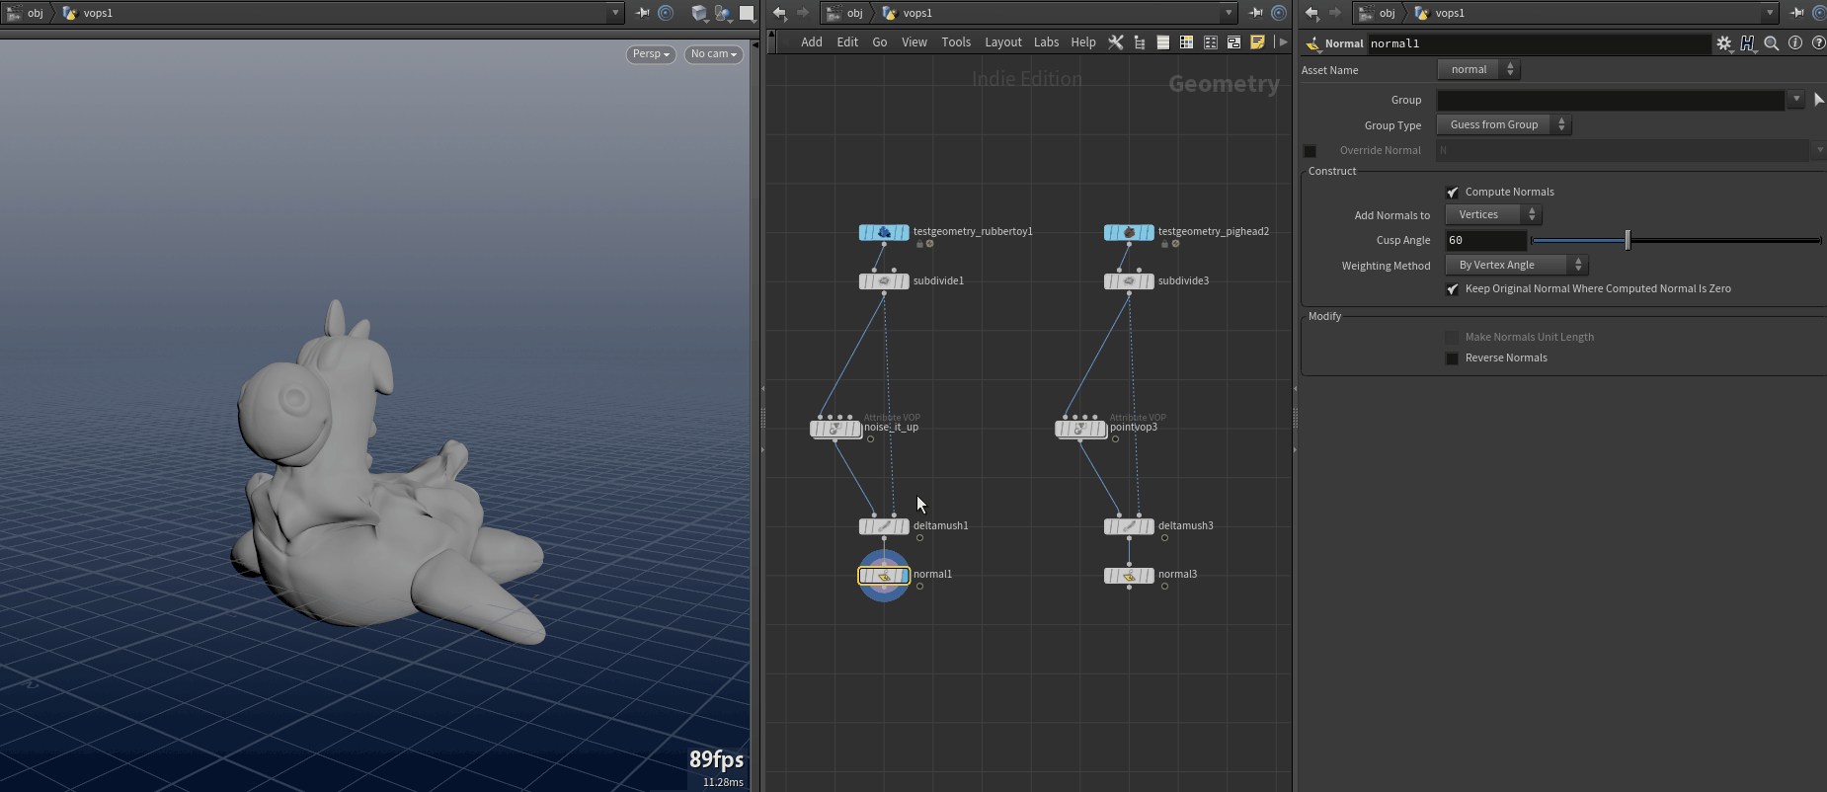Pin the viewport pane
1827x792 pixels.
[x=643, y=13]
